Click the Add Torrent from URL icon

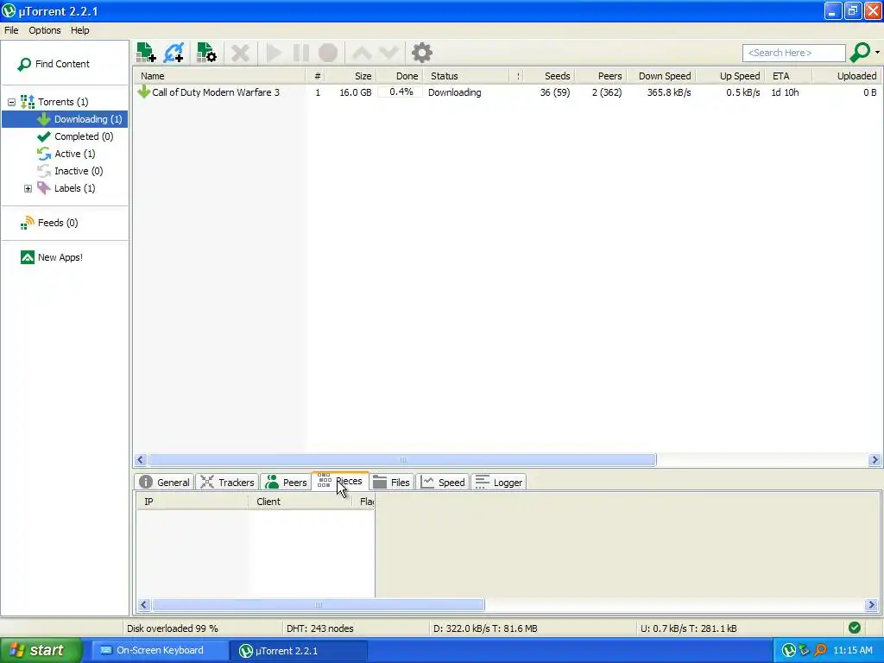[174, 53]
